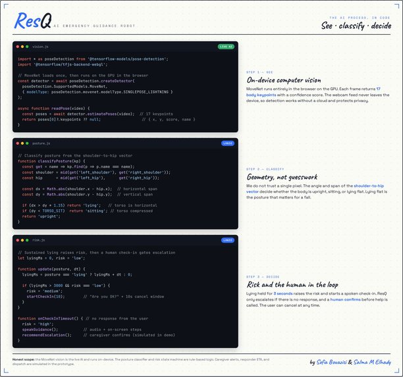403x377 pixels.
Task: Select the posture.js file name
Action: coord(41,143)
